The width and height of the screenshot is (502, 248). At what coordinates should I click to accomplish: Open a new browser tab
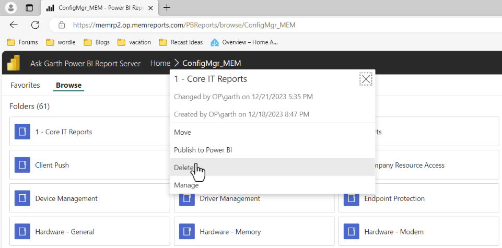(167, 8)
